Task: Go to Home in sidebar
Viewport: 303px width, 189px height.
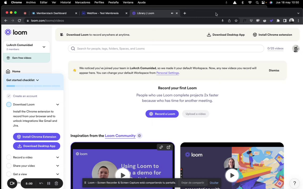Action: 16,71
